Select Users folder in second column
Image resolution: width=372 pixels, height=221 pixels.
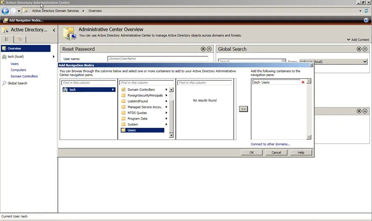(142, 130)
